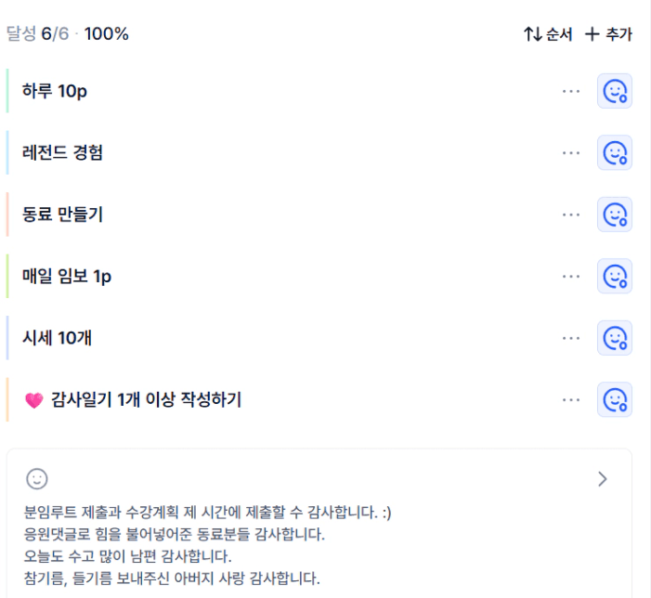The height and width of the screenshot is (598, 651).
Task: Click the pink heart emoji on the 감사일기 goal
Action: point(33,400)
